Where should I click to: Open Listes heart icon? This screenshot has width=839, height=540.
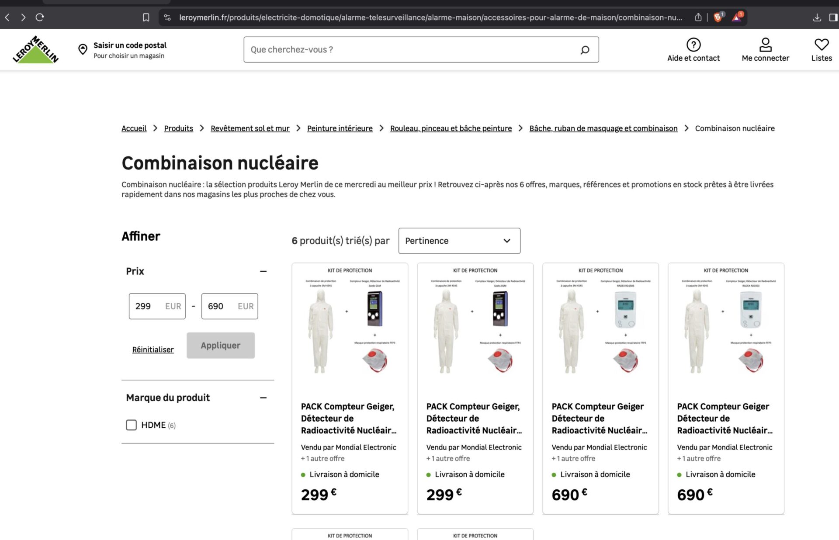point(821,45)
